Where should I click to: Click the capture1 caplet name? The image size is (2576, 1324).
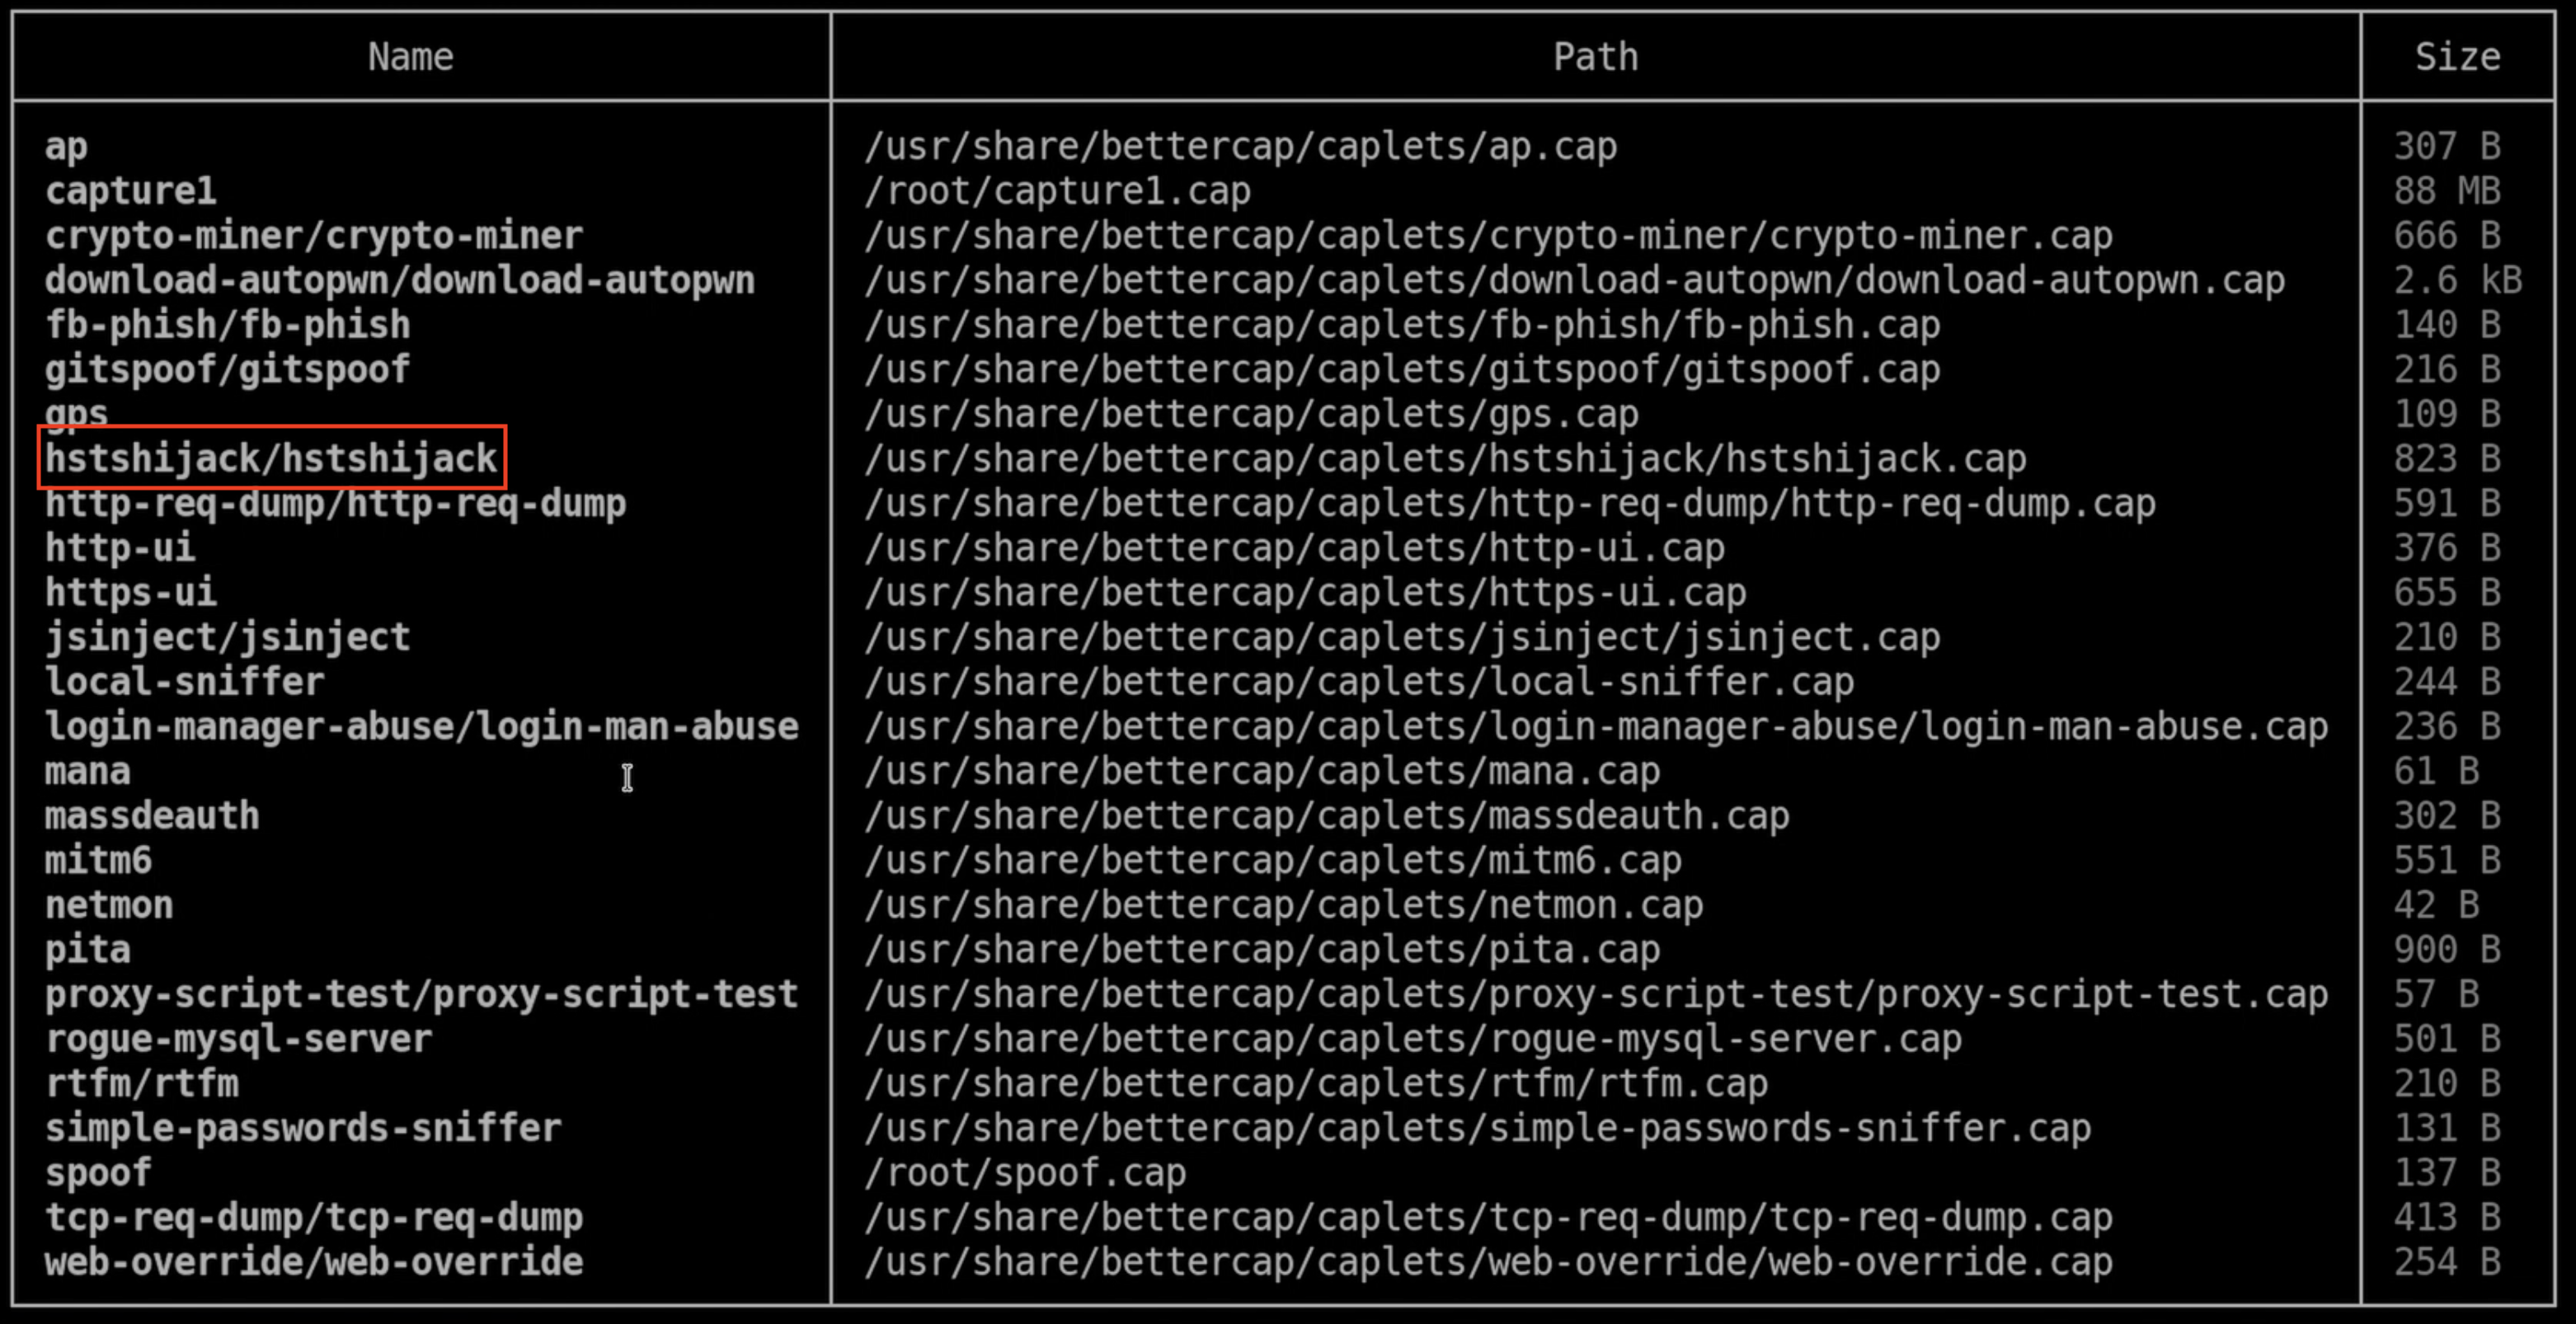(x=130, y=191)
